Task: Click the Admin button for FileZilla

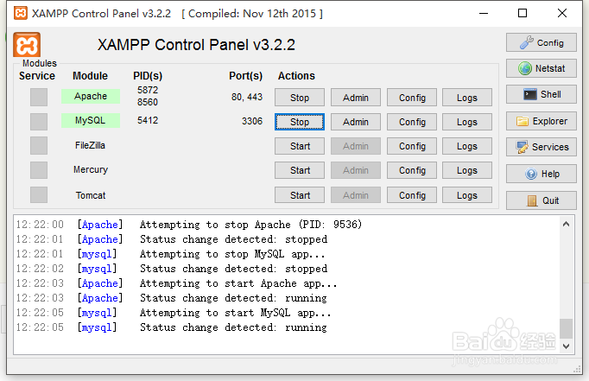Action: 355,146
